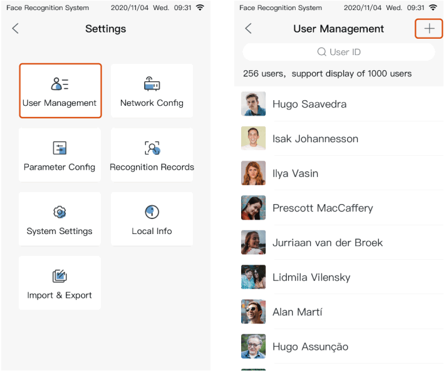Image resolution: width=446 pixels, height=373 pixels.
Task: Select user Prescott MacCaffery
Action: click(323, 208)
